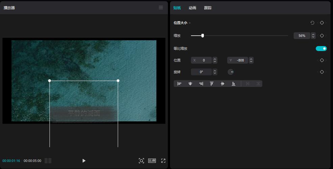333x169 pixels.
Task: Add keyframe for 旋转 rotation
Action: click(322, 72)
